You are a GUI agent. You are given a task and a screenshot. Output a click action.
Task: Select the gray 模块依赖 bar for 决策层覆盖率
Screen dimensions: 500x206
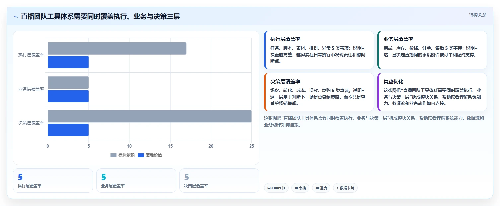pos(150,116)
